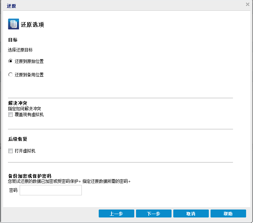Image resolution: width=253 pixels, height=223 pixels.
Task: Close the 还原 dialog
Action: click(x=247, y=4)
